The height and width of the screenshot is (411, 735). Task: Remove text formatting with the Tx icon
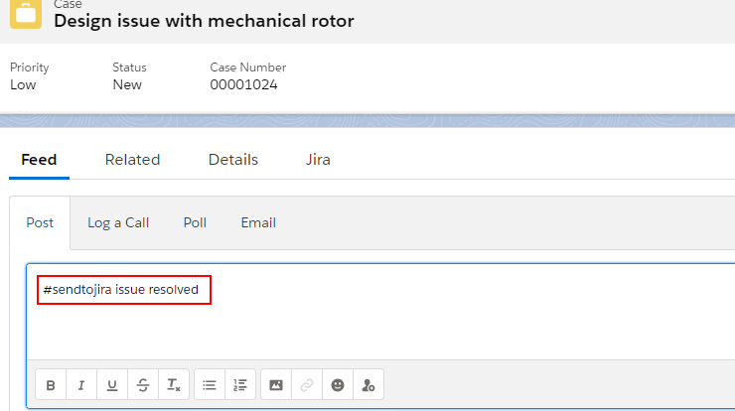coord(174,385)
